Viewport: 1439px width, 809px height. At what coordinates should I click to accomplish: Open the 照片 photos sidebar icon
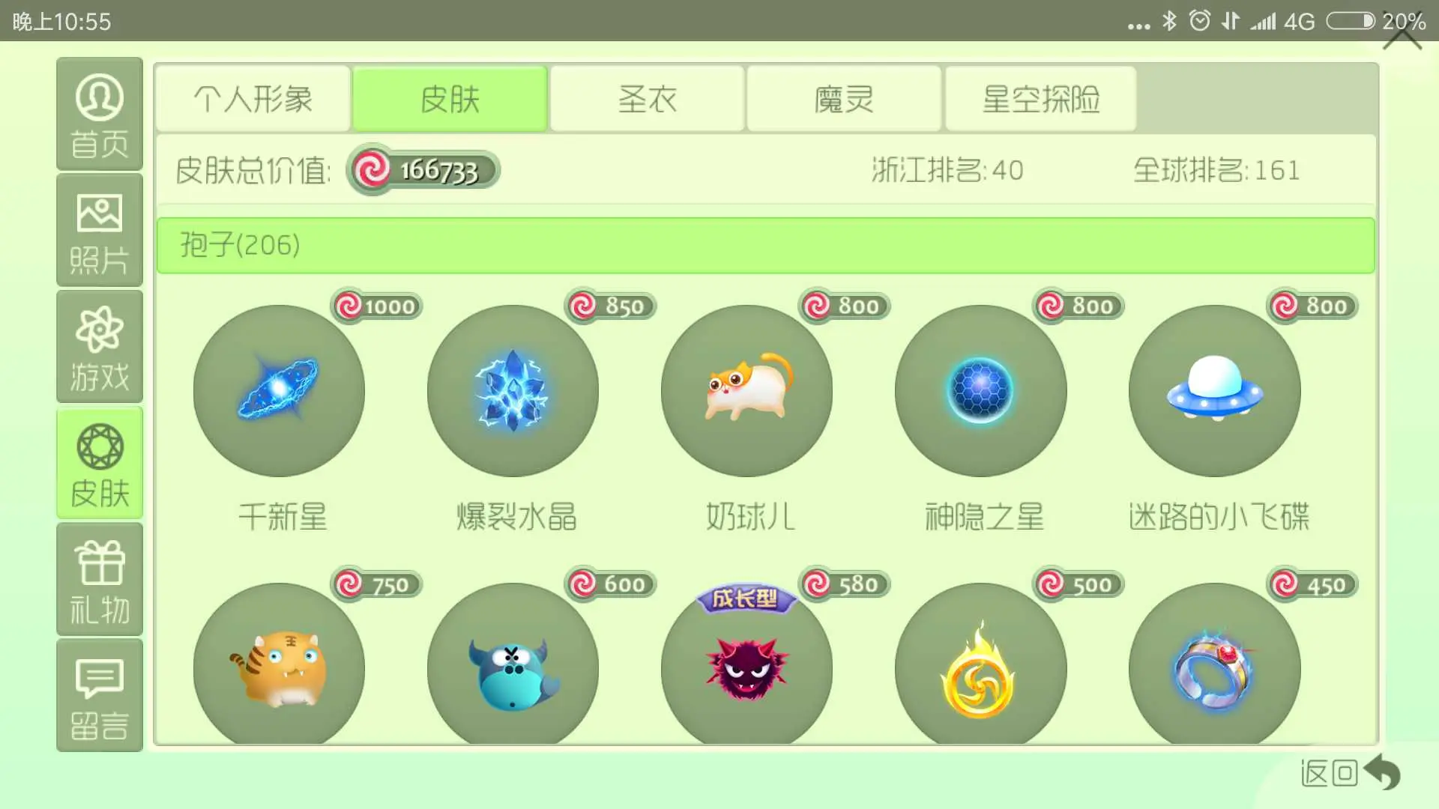100,231
